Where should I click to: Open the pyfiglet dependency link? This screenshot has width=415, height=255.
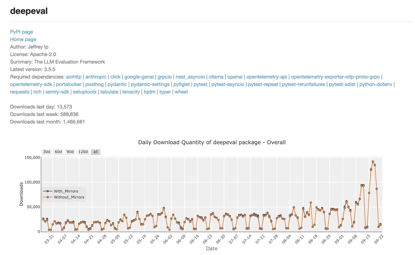click(182, 84)
